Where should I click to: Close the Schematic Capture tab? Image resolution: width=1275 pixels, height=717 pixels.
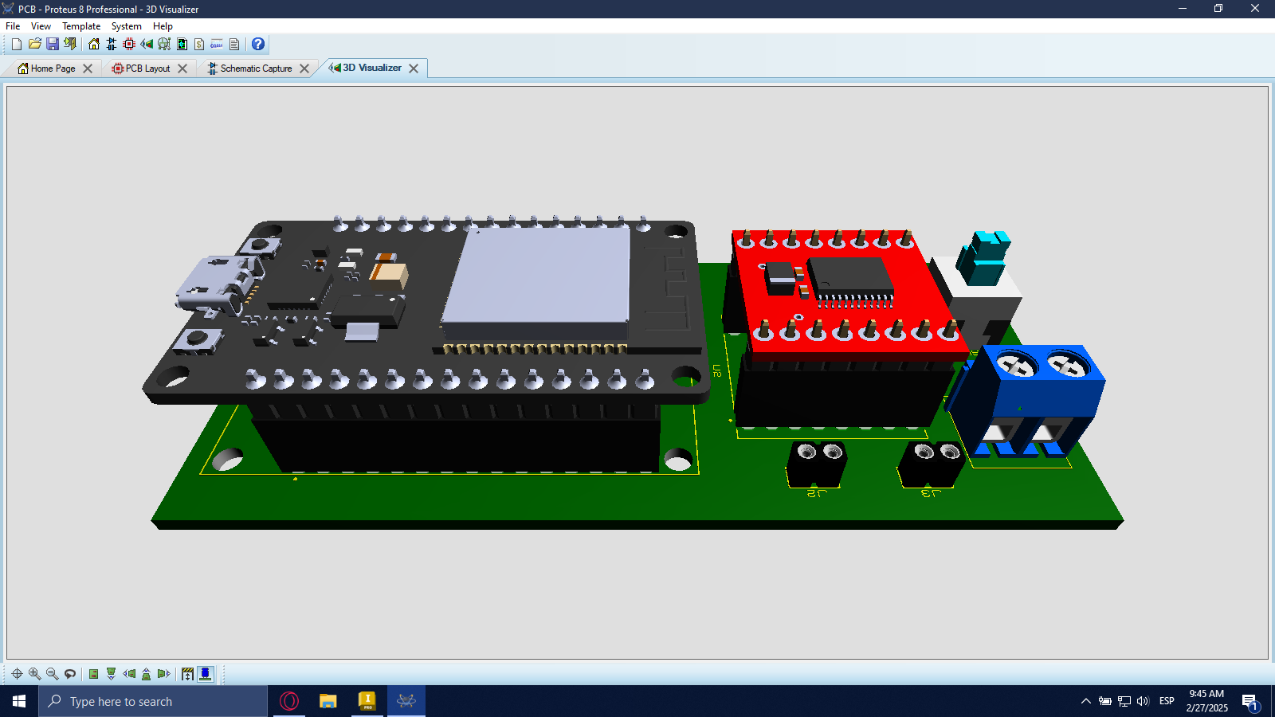pos(304,69)
